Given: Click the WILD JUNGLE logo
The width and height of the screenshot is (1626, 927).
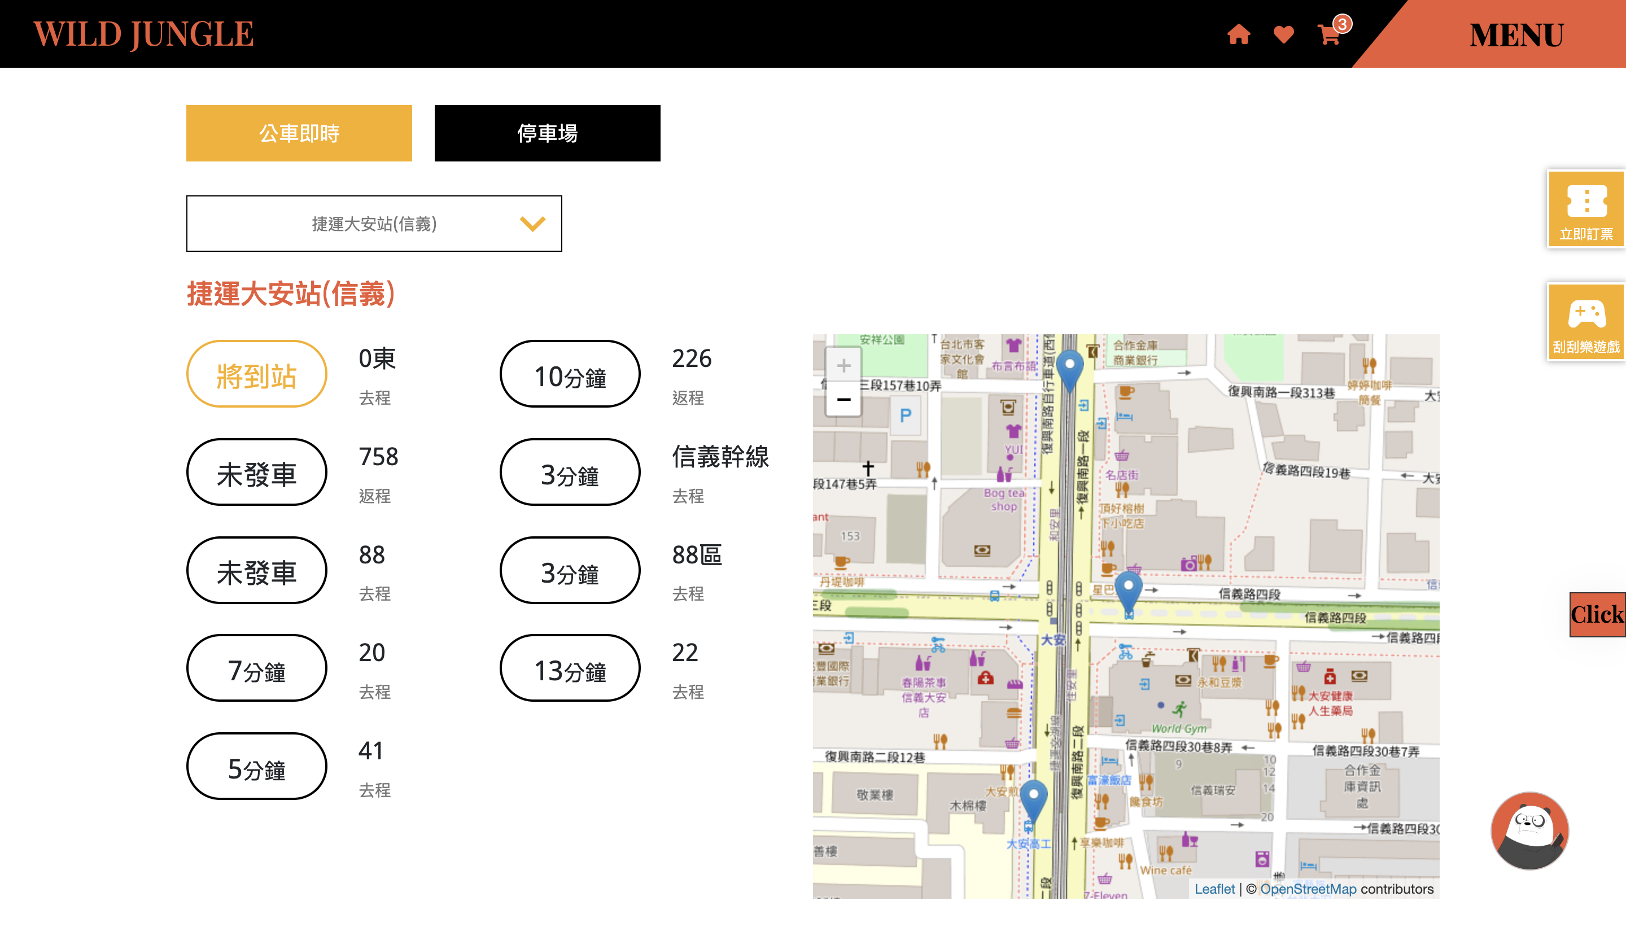Looking at the screenshot, I should tap(144, 34).
